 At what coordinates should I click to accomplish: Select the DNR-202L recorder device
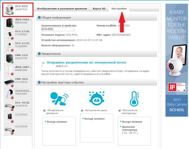pyautogui.click(x=17, y=82)
